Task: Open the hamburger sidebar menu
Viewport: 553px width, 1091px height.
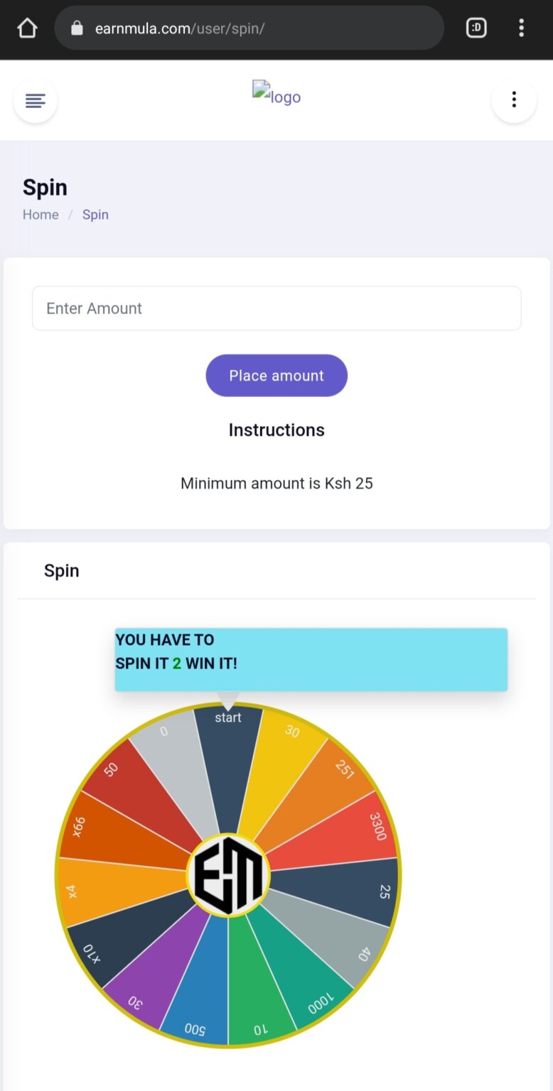Action: point(36,100)
